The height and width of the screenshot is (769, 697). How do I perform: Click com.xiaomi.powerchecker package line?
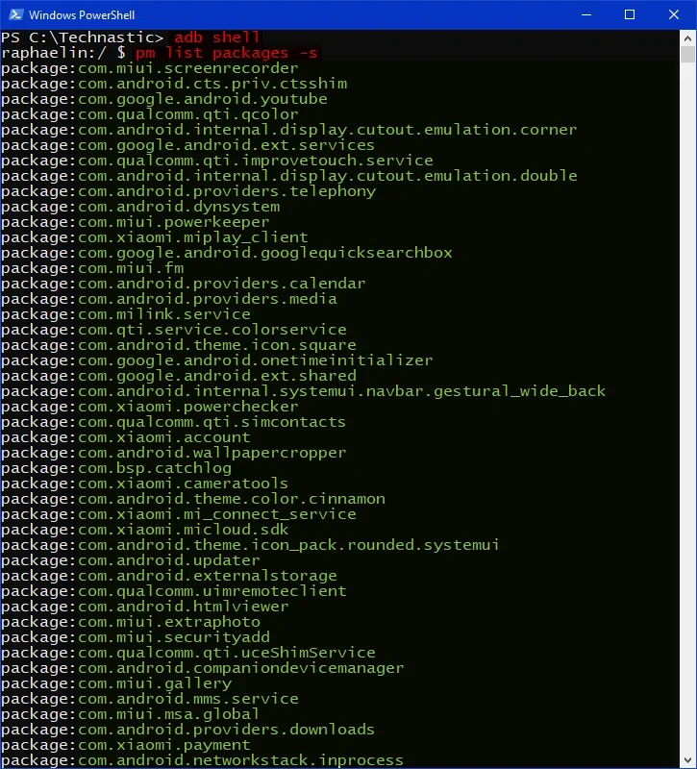pyautogui.click(x=150, y=406)
